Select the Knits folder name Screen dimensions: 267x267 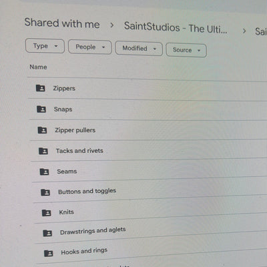point(66,212)
